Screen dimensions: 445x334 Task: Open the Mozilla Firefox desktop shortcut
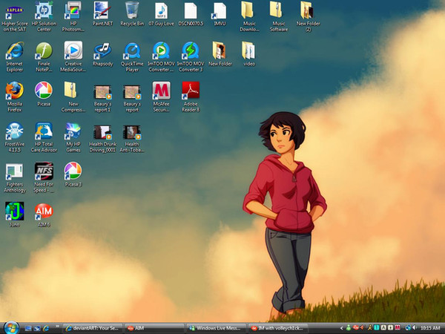(13, 91)
